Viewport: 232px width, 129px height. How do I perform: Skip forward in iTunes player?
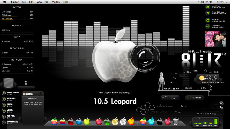coord(178,89)
